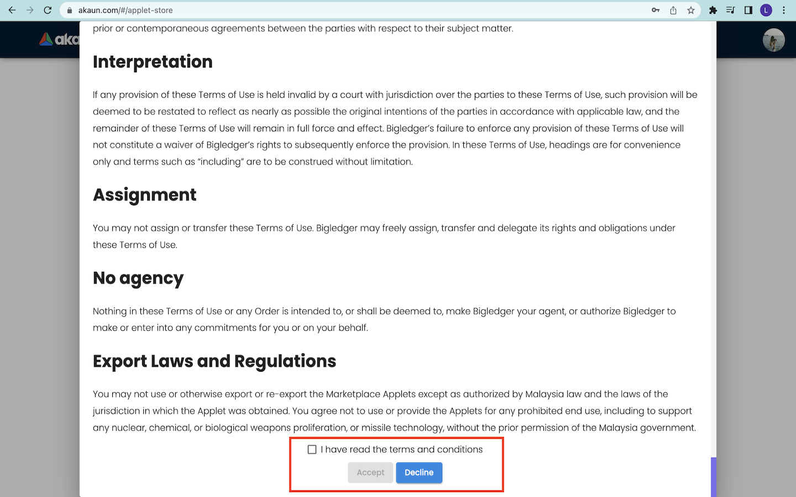Go forward in browser history

[30, 10]
